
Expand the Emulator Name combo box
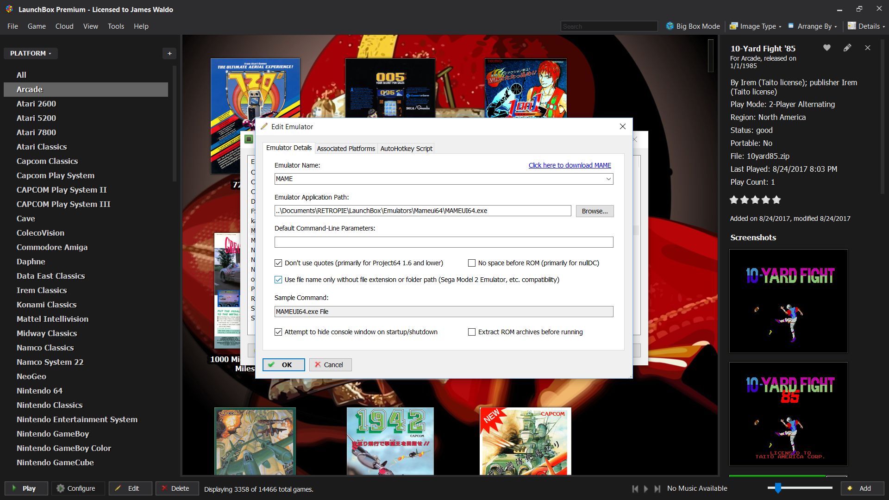608,179
